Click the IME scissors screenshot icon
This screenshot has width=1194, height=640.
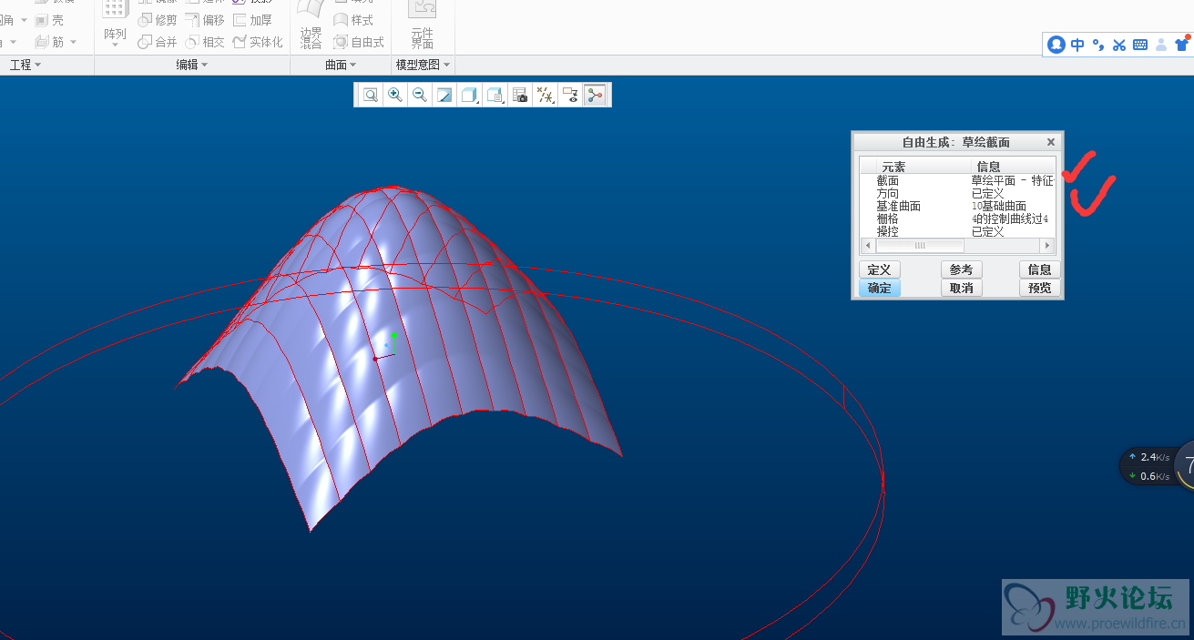(x=1119, y=44)
